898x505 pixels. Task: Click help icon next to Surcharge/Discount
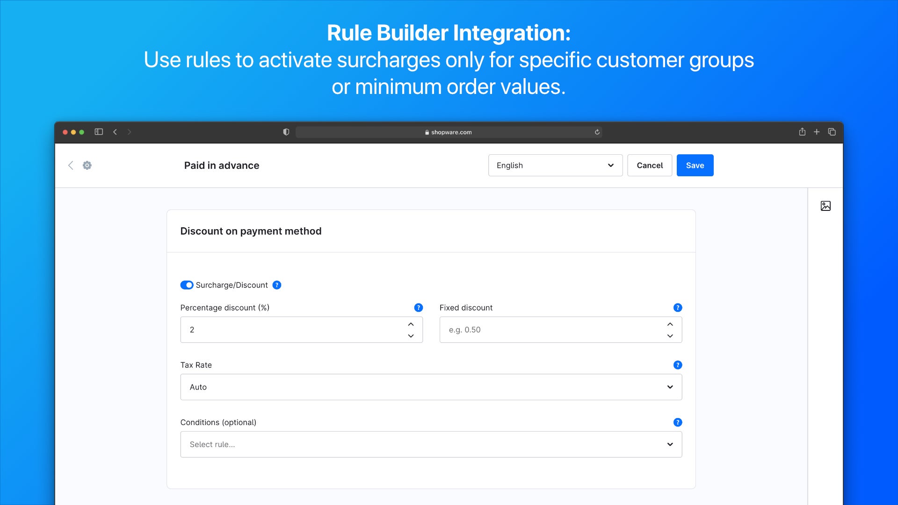(277, 285)
